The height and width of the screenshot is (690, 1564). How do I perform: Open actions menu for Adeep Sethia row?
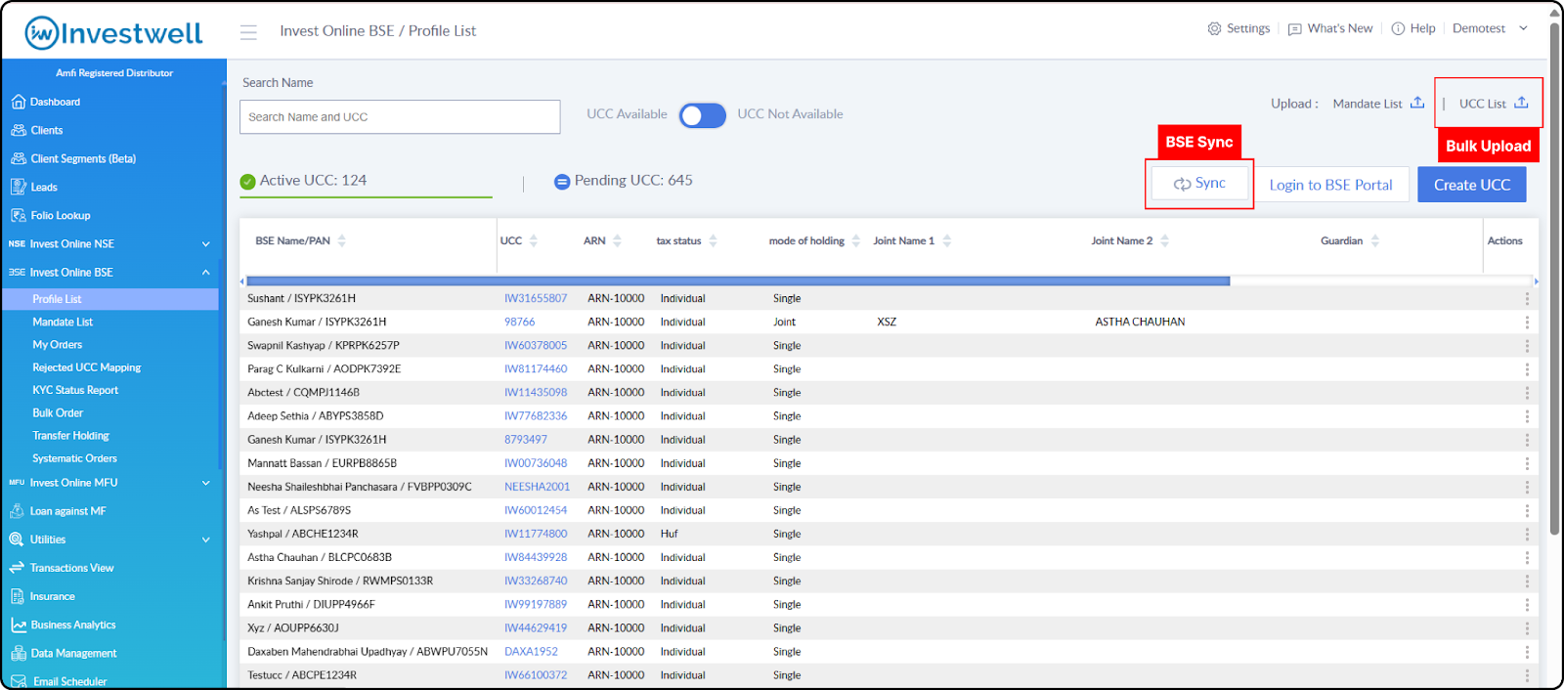point(1527,416)
